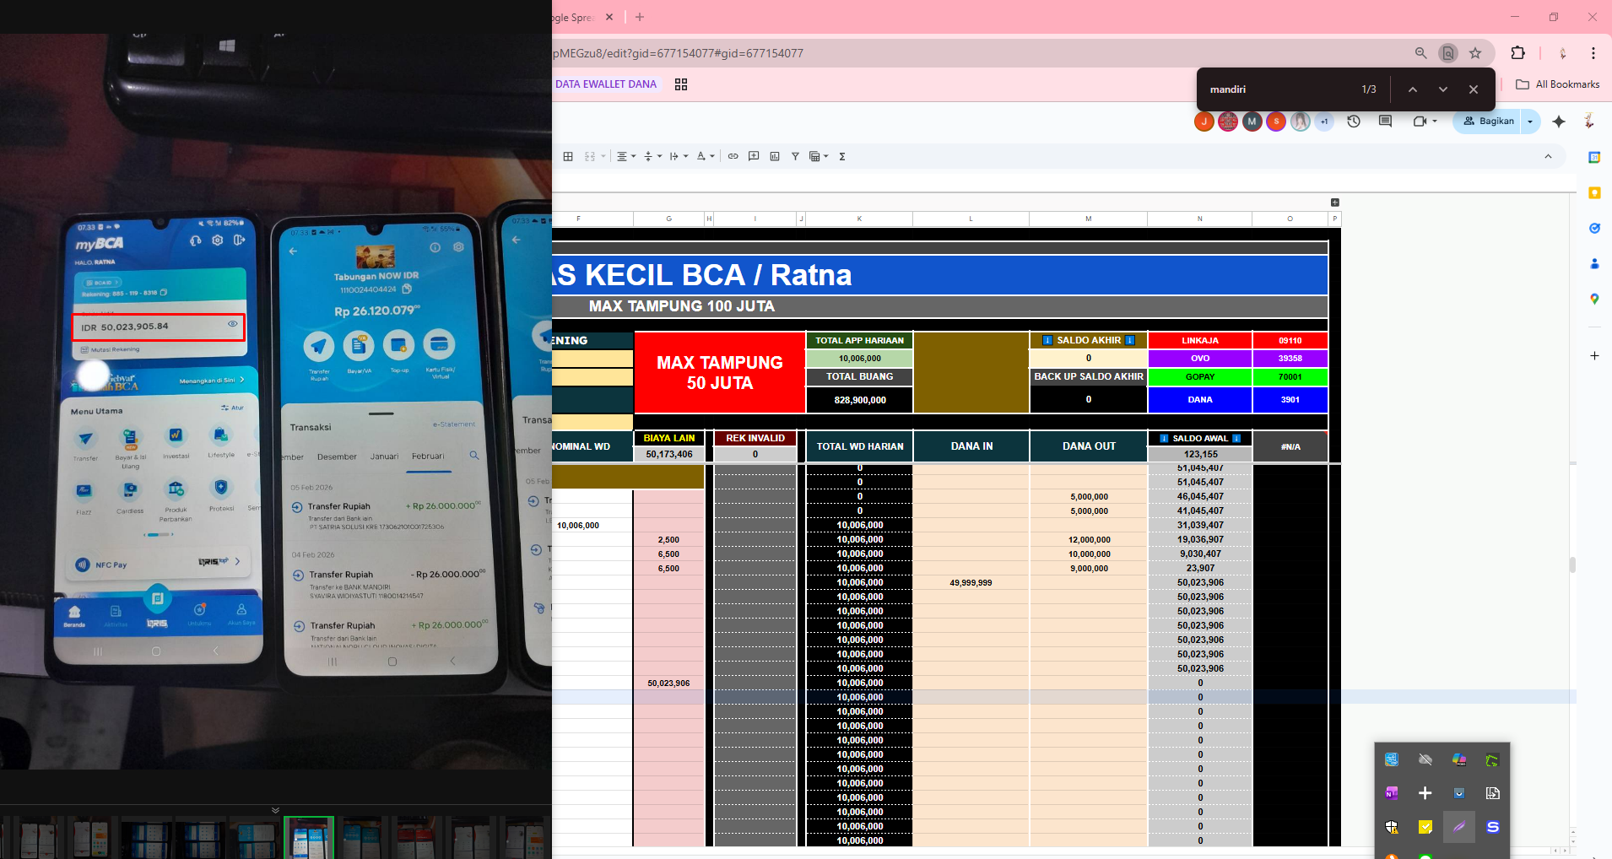This screenshot has height=859, width=1612.
Task: Close the find bar
Action: pos(1474,89)
